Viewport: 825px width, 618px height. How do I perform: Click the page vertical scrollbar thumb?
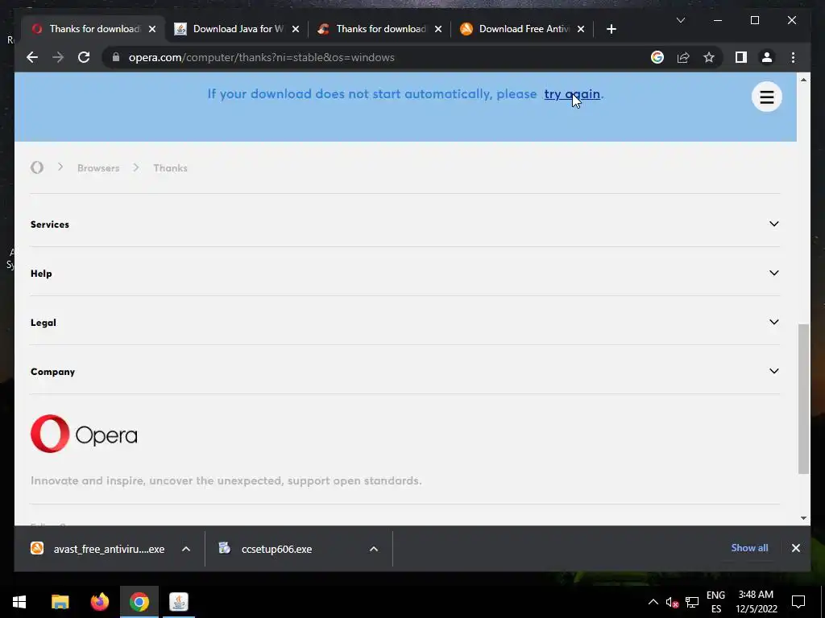(803, 399)
